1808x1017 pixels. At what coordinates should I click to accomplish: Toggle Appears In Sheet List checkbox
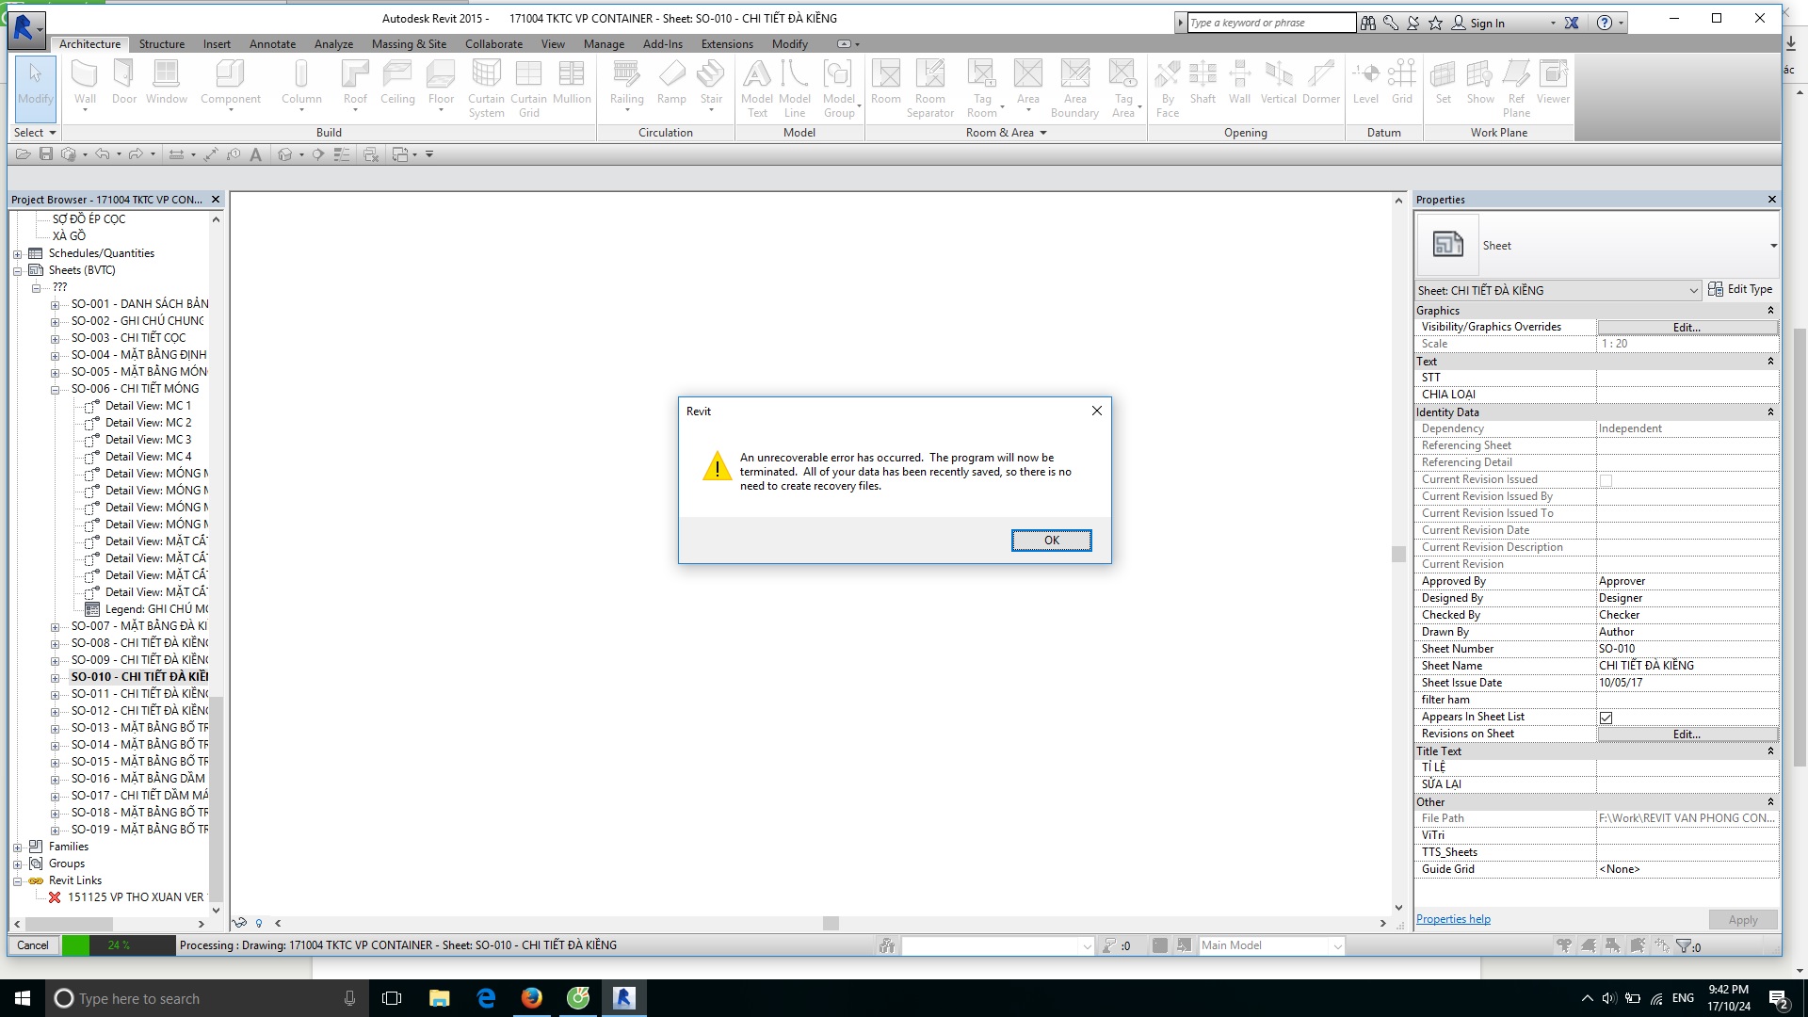1606,717
